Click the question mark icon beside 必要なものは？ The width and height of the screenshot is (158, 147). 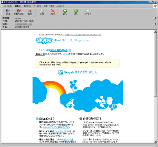(81, 119)
